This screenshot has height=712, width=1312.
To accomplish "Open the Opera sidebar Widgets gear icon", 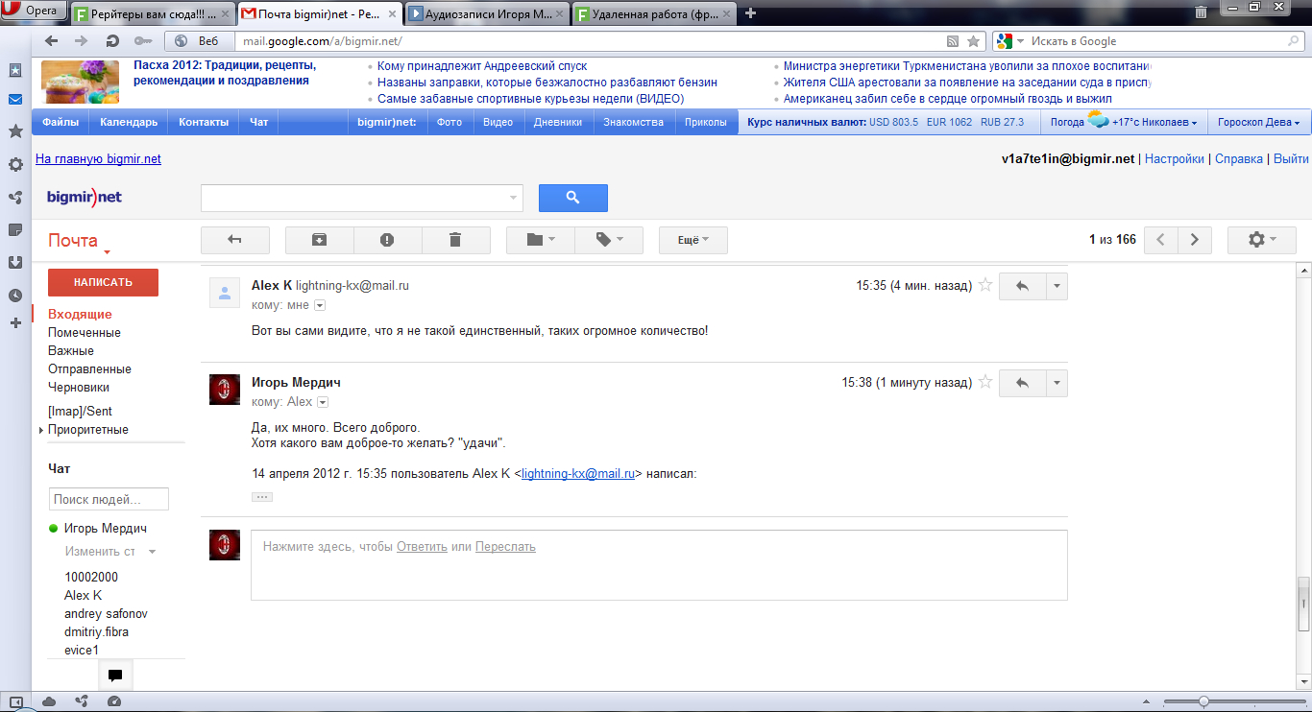I will coord(15,164).
